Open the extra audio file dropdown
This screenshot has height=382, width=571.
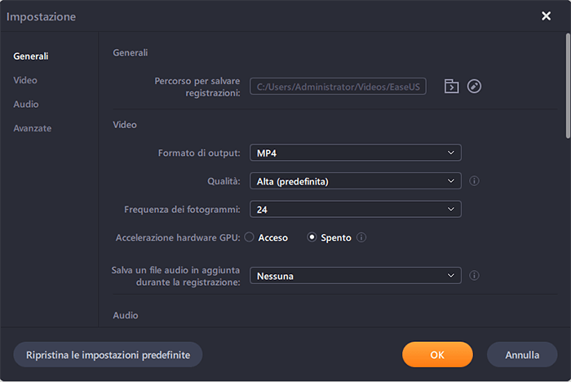[356, 276]
